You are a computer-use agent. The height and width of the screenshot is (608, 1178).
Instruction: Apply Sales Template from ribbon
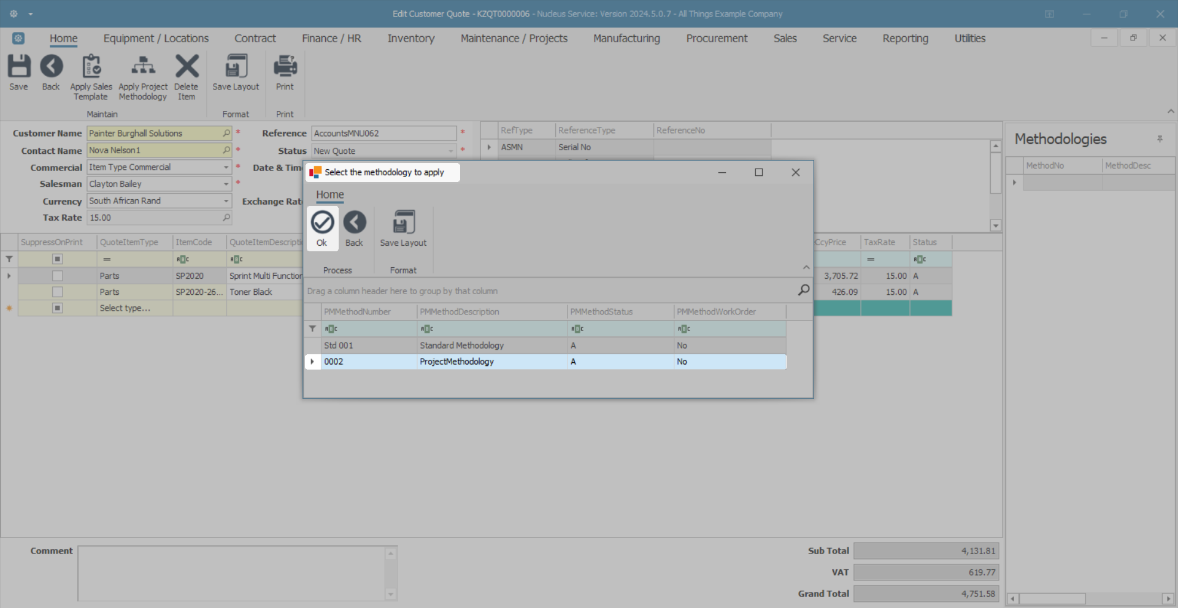(91, 77)
